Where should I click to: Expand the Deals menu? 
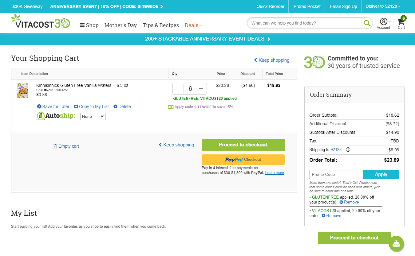pos(193,25)
